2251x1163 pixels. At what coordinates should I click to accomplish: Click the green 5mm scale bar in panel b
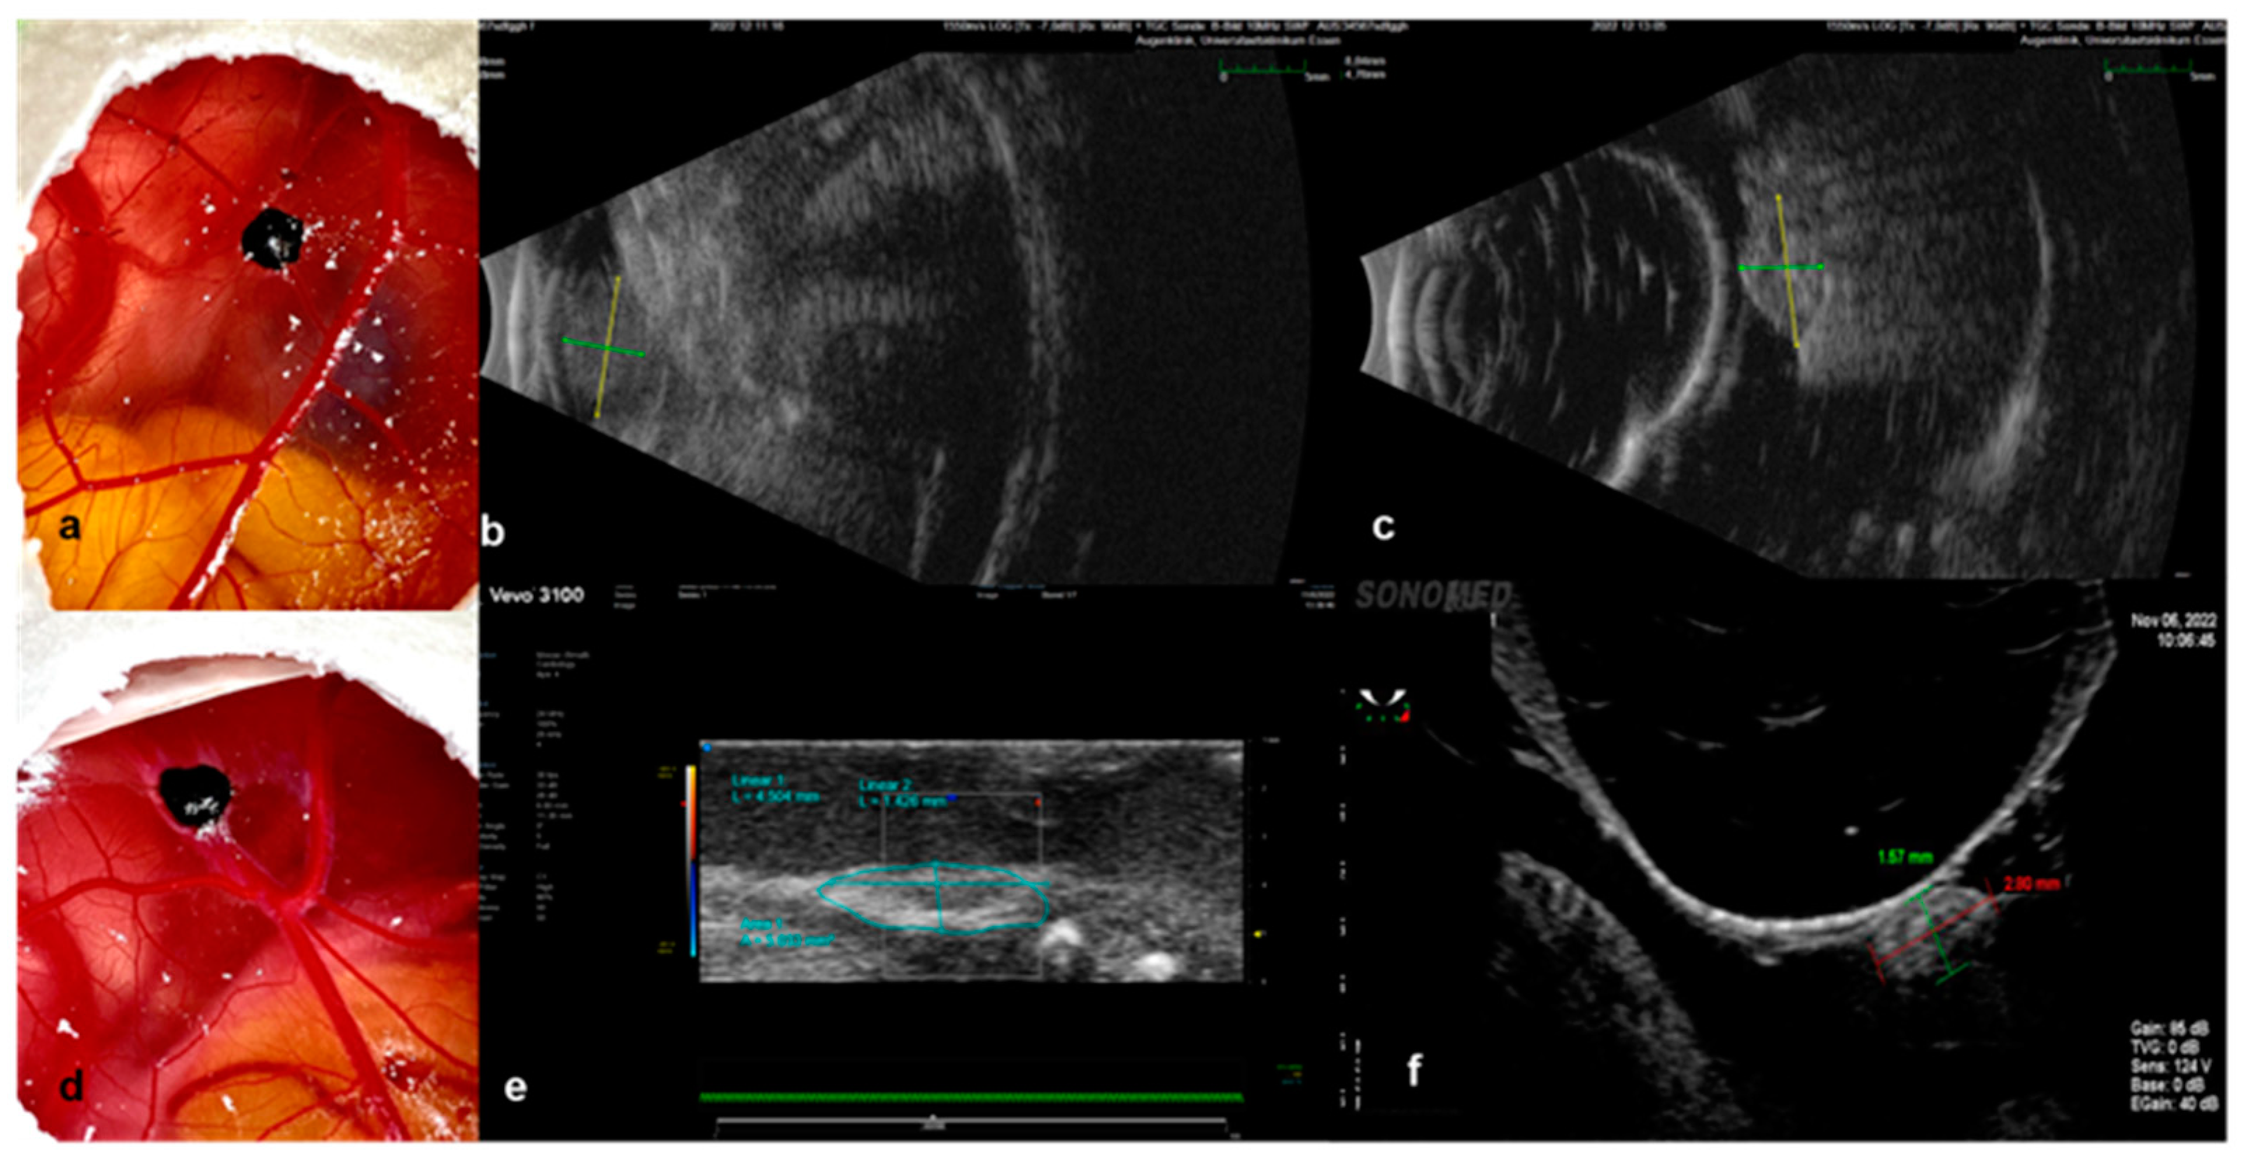pos(1262,69)
